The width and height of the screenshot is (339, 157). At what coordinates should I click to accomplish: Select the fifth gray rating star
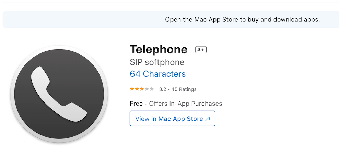[152, 89]
